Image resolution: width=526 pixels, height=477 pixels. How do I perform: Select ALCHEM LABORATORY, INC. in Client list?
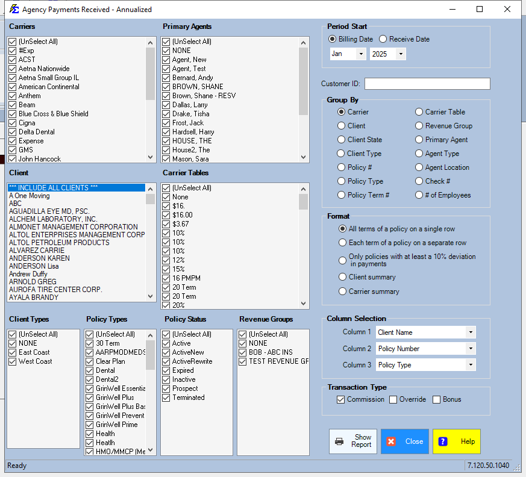pyautogui.click(x=53, y=219)
